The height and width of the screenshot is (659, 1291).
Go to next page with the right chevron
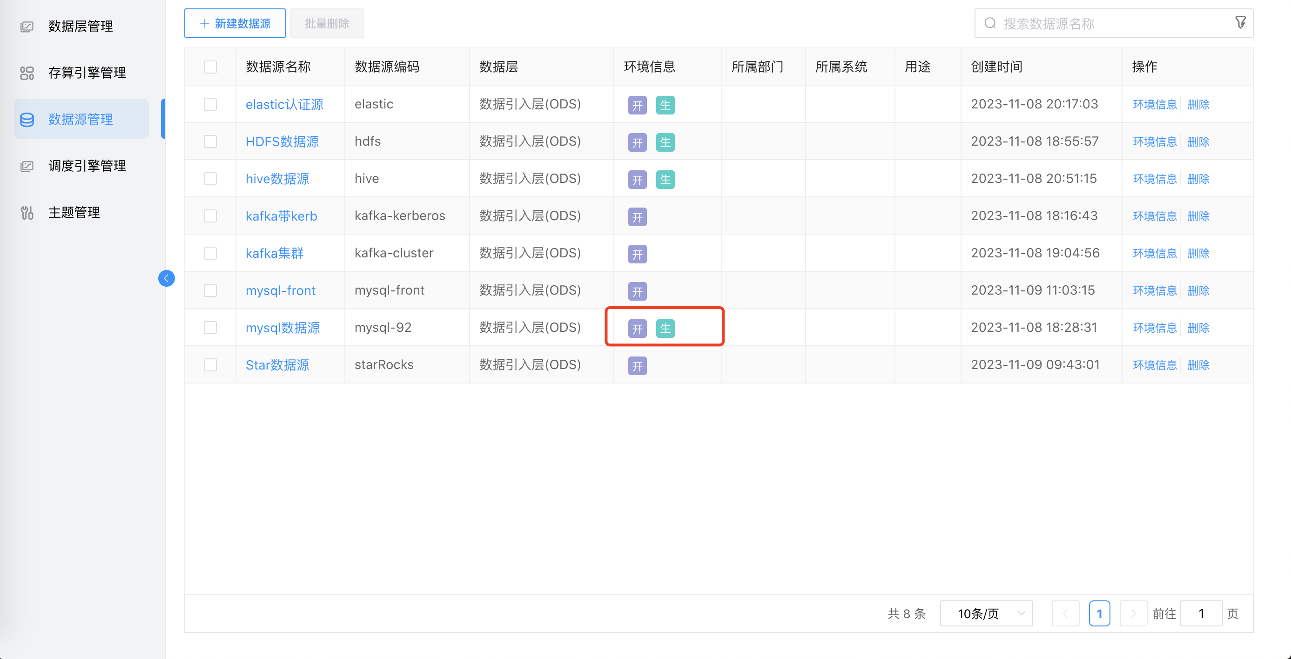coord(1133,613)
